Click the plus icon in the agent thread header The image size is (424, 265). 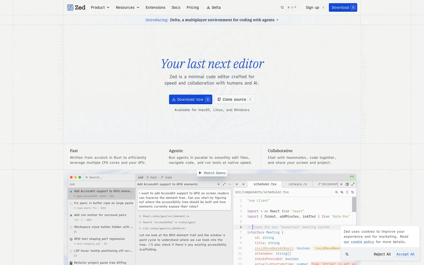point(219,184)
